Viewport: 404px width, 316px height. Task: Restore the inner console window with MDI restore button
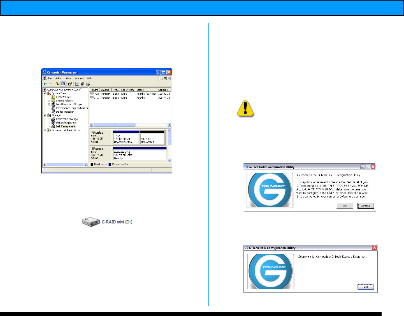coord(165,78)
